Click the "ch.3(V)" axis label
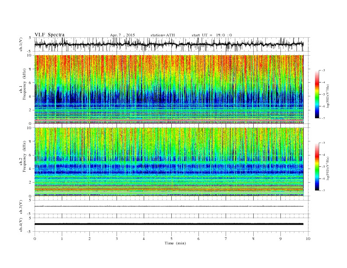Viewport: 347px width, 268px height. (x=21, y=207)
